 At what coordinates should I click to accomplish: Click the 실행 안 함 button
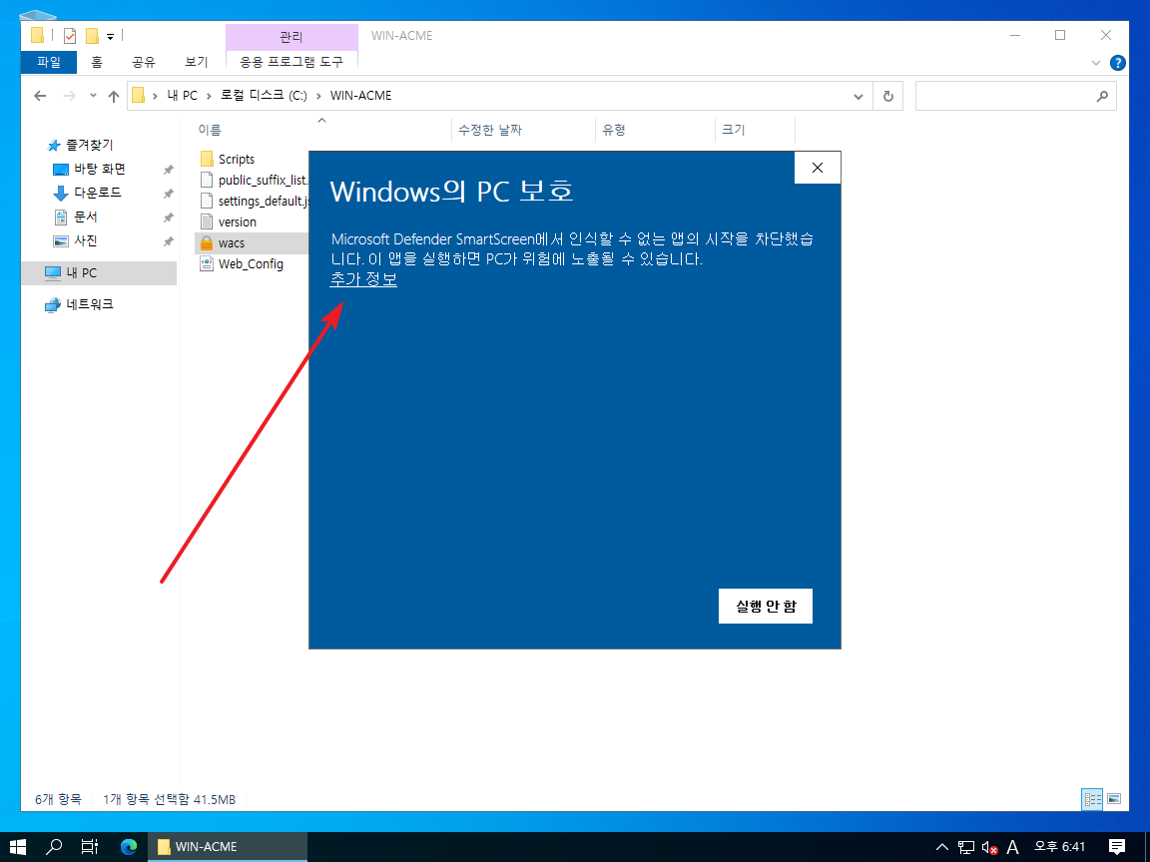click(x=765, y=607)
